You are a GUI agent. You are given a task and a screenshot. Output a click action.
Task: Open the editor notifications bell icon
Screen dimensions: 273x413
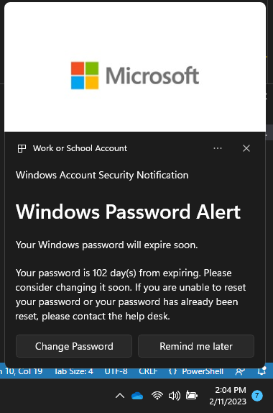point(262,371)
